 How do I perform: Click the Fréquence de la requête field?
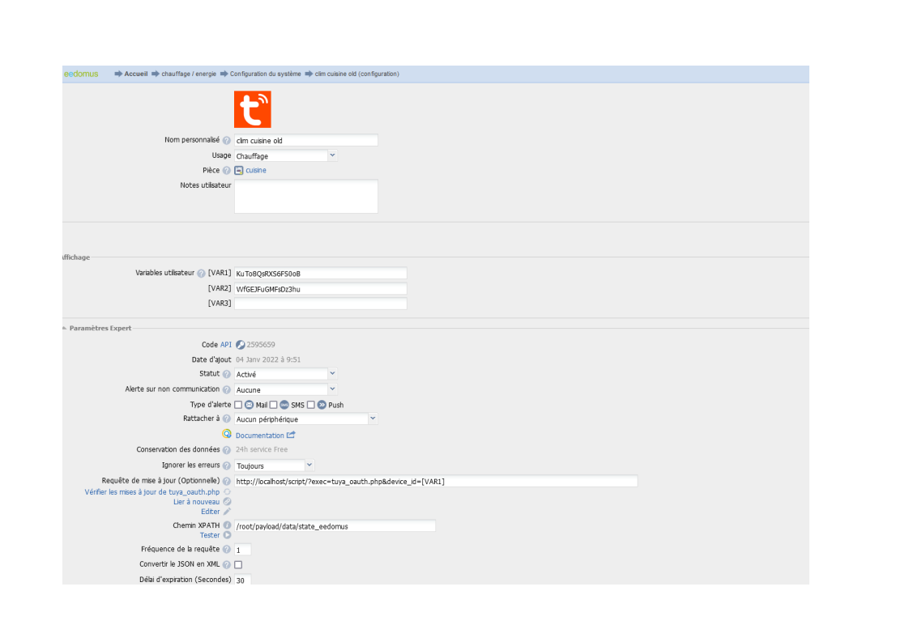coord(242,550)
